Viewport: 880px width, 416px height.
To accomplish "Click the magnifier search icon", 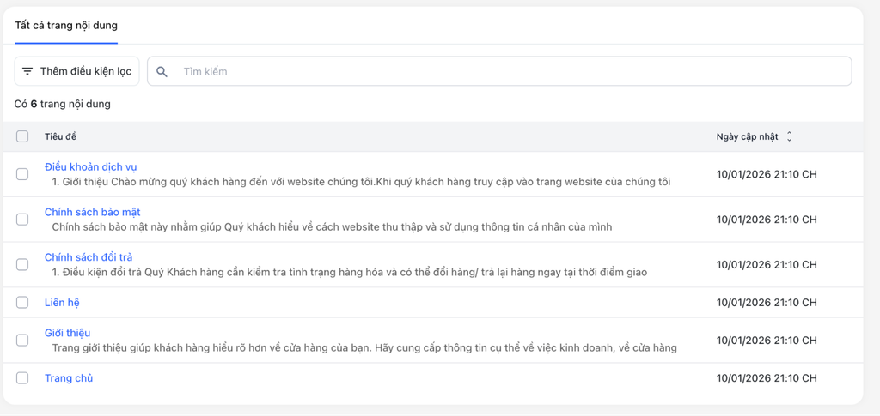I will pyautogui.click(x=162, y=72).
